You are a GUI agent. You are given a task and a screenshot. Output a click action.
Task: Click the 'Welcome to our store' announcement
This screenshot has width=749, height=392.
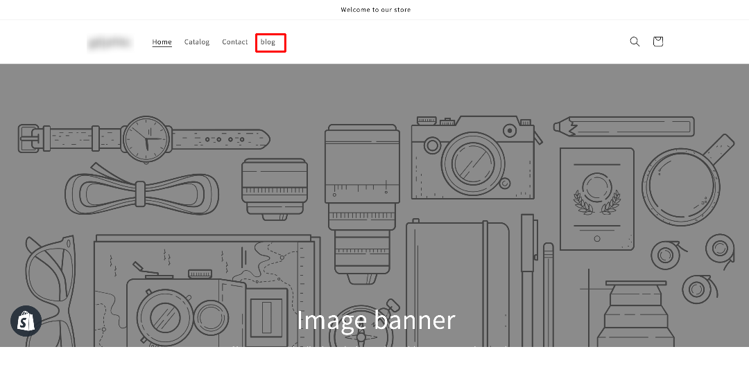[375, 10]
